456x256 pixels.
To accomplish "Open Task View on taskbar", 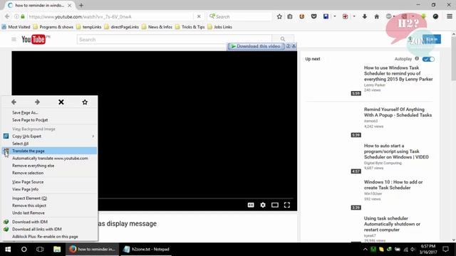I will [40, 250].
